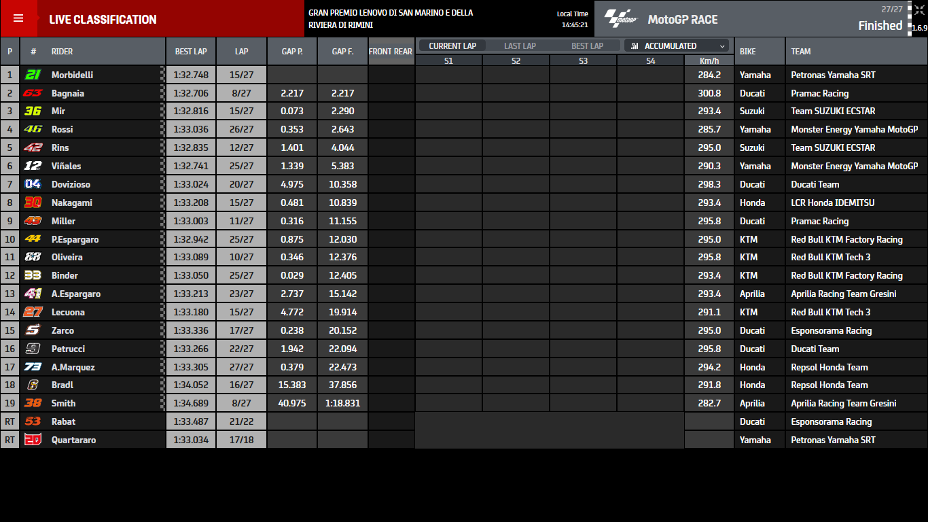Screen dimensions: 928x522
Task: Click A.Espargaro's number 41 badge
Action: click(x=33, y=294)
